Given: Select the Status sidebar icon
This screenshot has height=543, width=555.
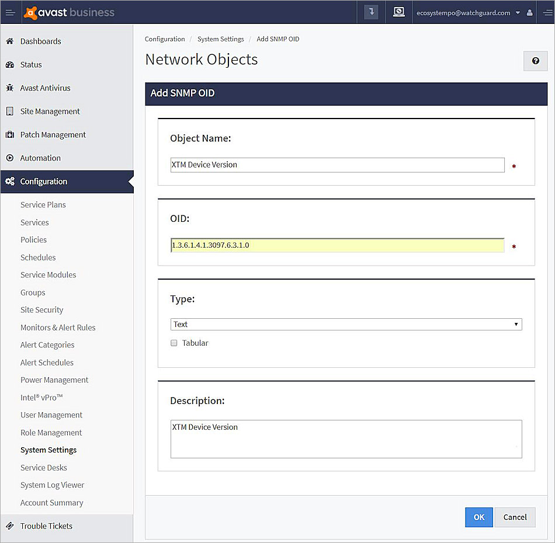Looking at the screenshot, I should tap(11, 64).
